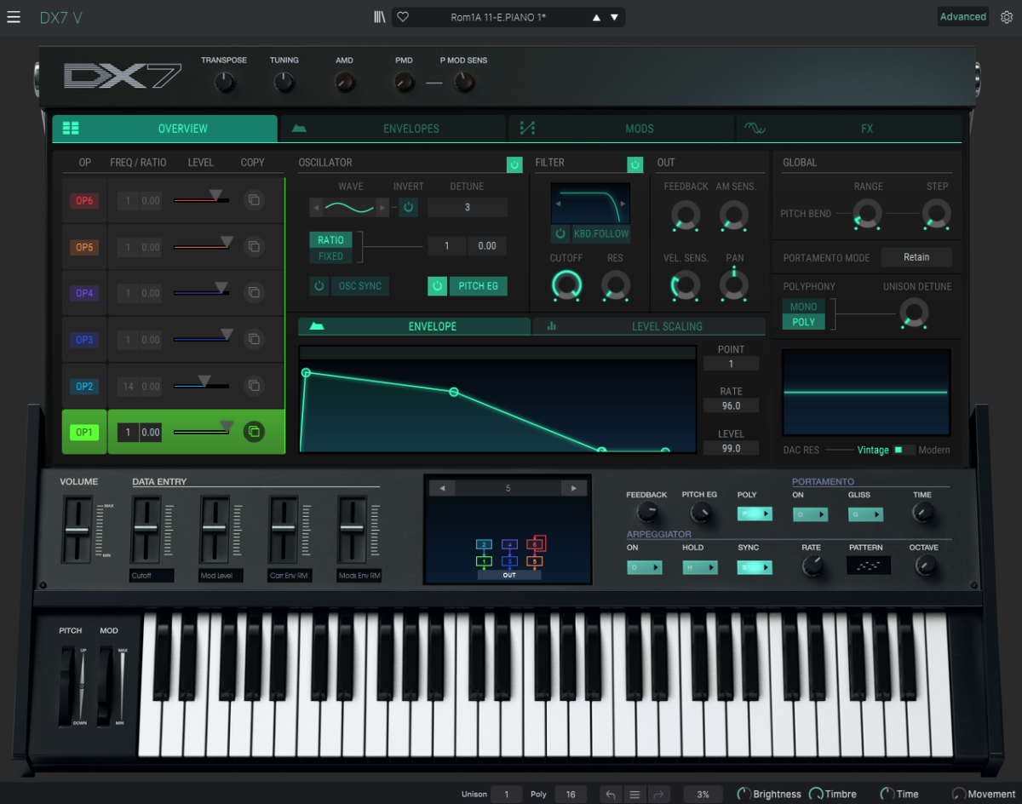This screenshot has width=1022, height=804.
Task: Click the TRANSPOSE knob
Action: (224, 83)
